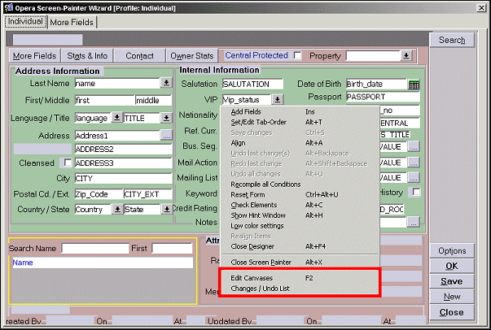Open the Date of Birth calendar icon
The width and height of the screenshot is (491, 330).
pos(414,84)
